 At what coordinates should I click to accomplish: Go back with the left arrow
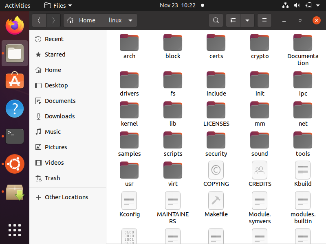[39, 20]
